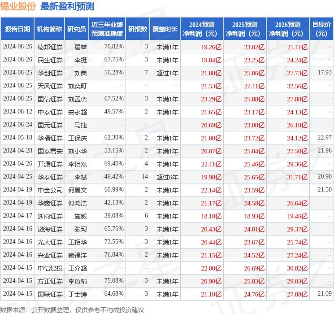Click coverage duration 超过6年
334x314 pixels.
pyautogui.click(x=167, y=177)
